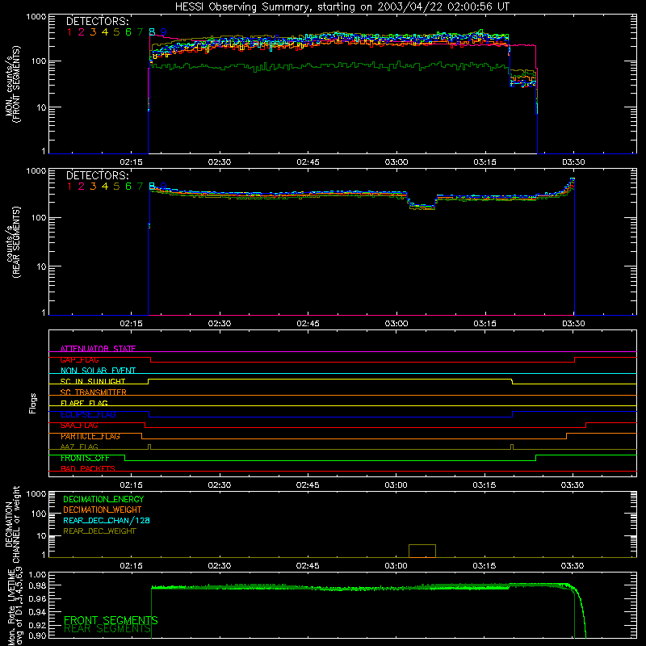Pick detector 2 legend number in rear segments panel
Screen dimensions: 646x646
82,187
